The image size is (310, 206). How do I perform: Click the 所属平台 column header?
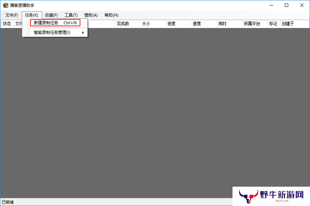point(255,24)
